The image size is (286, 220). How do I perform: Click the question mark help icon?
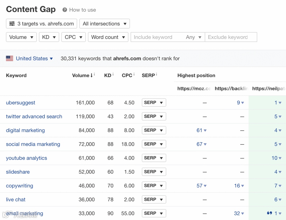[65, 10]
